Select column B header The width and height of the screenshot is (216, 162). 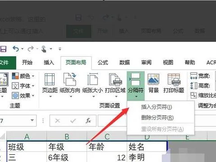[x=67, y=136]
